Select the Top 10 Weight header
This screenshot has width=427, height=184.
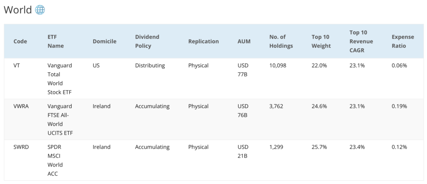(x=321, y=41)
